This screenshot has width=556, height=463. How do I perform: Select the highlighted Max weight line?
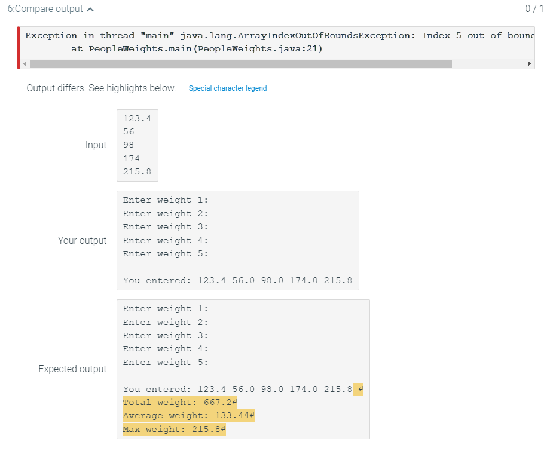click(173, 429)
